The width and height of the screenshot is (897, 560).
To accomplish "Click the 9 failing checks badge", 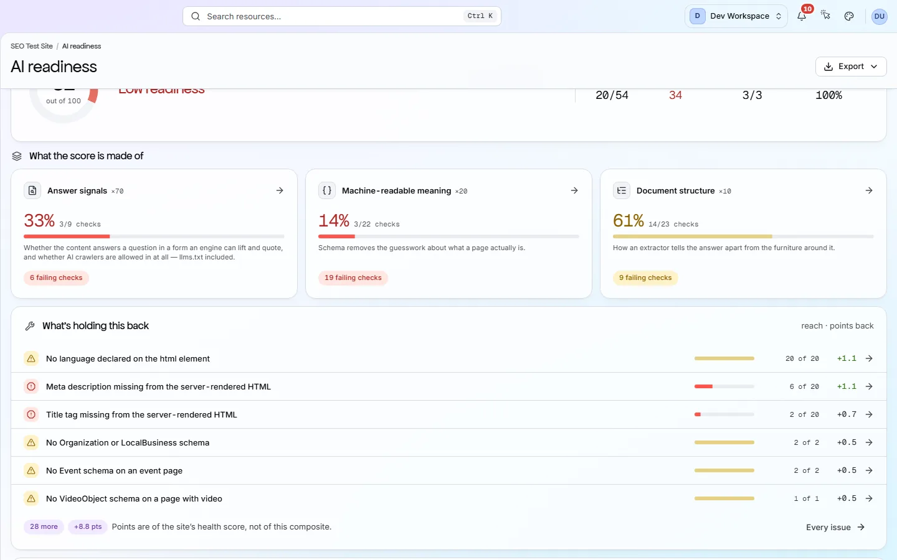I will tap(645, 278).
